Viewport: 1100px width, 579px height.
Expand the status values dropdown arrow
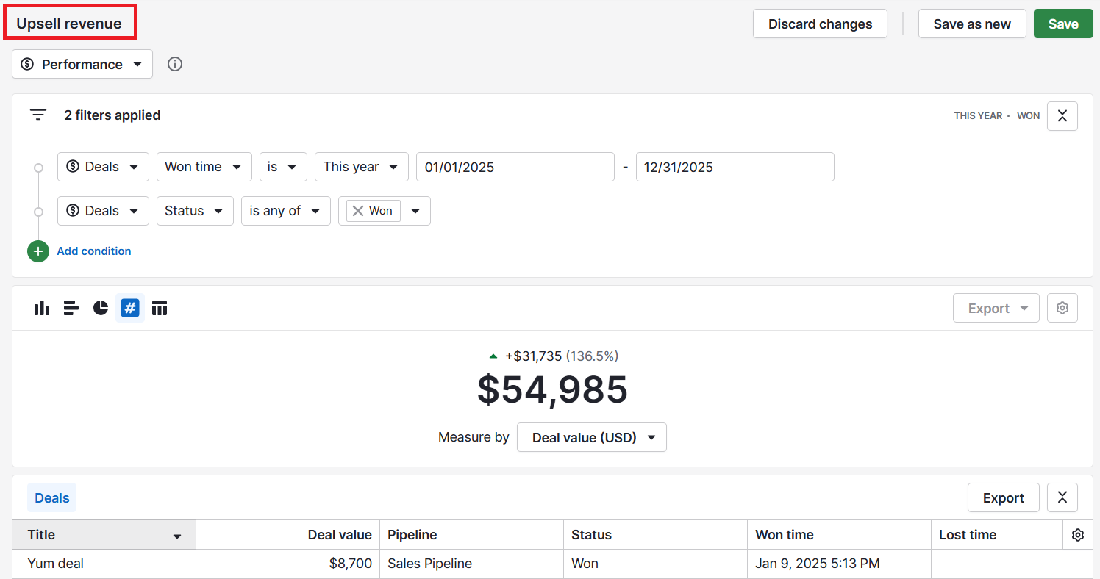click(x=415, y=211)
